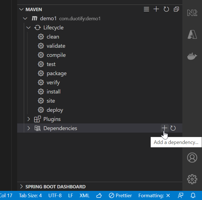This screenshot has width=202, height=200.
Task: Change the Tab Size: 4 setting
Action: [30, 196]
